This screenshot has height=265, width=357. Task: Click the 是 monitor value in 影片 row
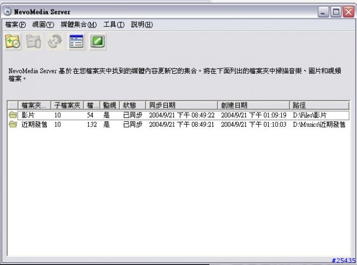point(107,115)
